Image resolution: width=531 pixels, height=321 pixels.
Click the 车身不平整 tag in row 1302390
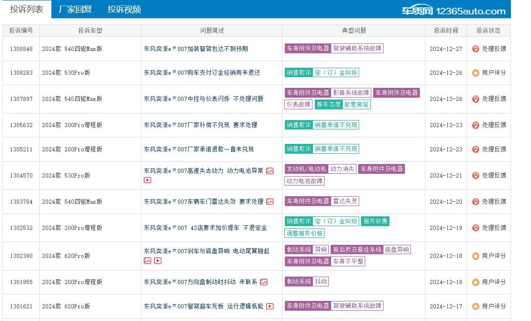pos(348,261)
